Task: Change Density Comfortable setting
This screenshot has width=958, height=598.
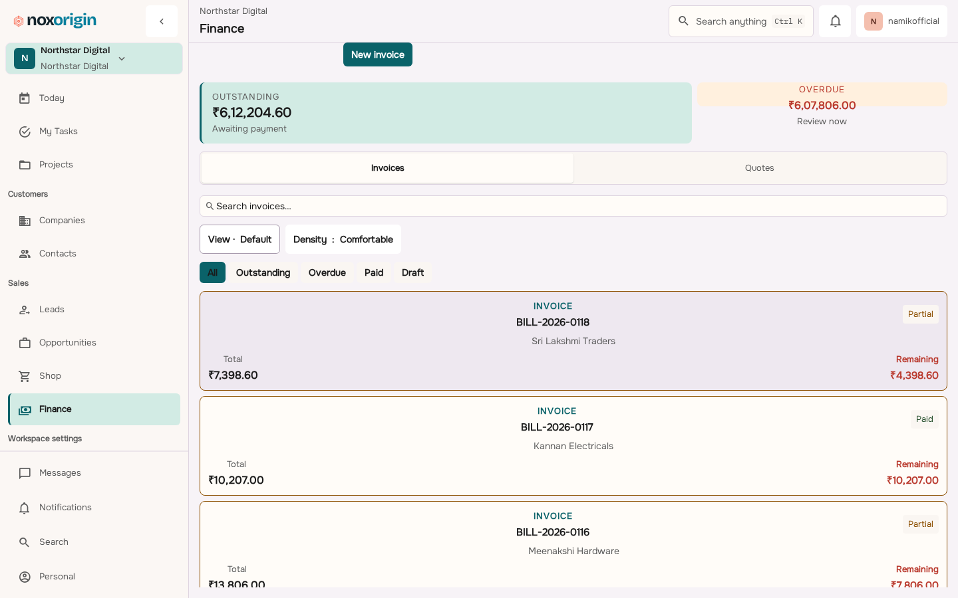Action: pos(343,239)
